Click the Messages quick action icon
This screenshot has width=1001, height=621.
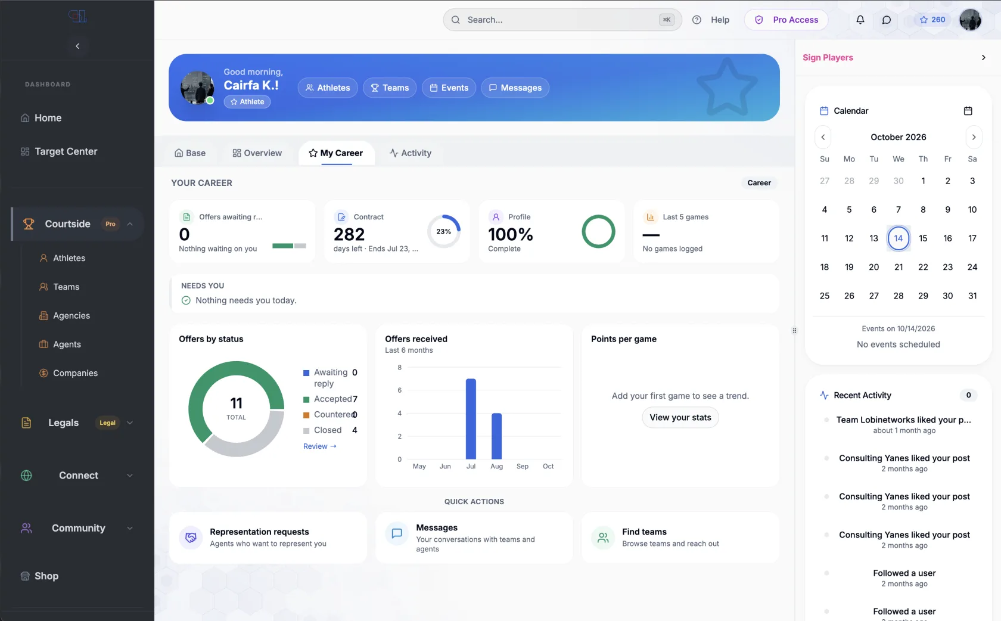pyautogui.click(x=397, y=533)
